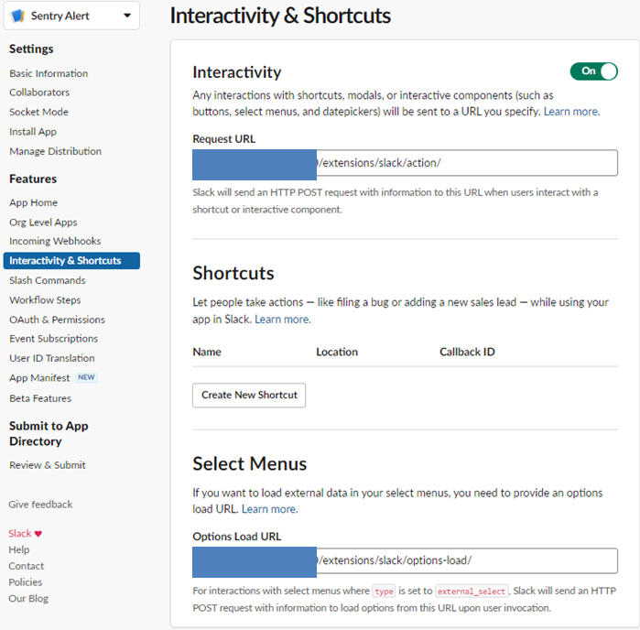Open Org Level Apps page
The height and width of the screenshot is (630, 640).
point(43,223)
